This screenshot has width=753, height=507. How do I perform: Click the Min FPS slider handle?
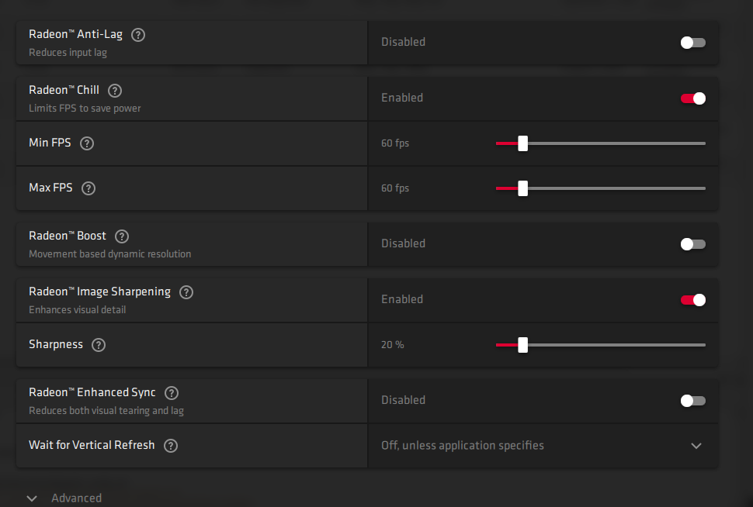coord(523,143)
